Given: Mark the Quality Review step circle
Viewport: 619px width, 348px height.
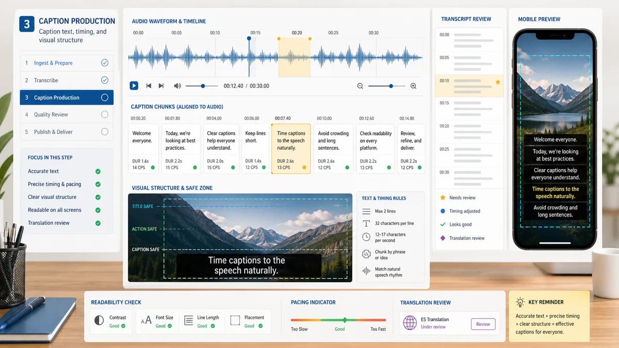Looking at the screenshot, I should (x=105, y=114).
